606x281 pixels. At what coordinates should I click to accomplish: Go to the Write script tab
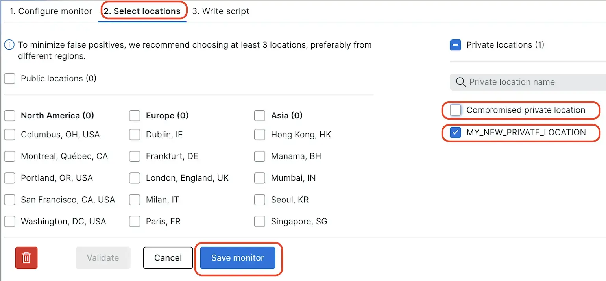click(221, 11)
